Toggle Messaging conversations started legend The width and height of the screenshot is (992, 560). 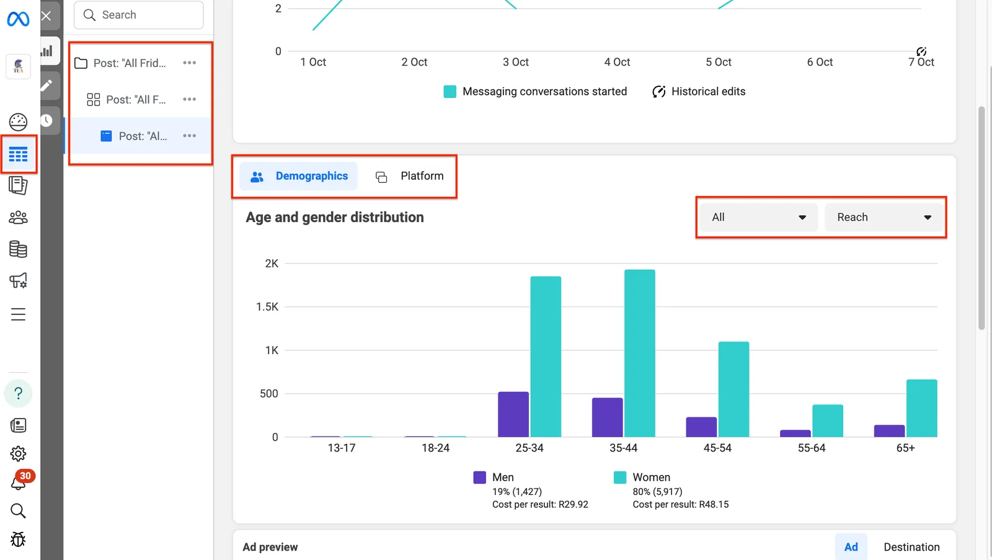(536, 92)
